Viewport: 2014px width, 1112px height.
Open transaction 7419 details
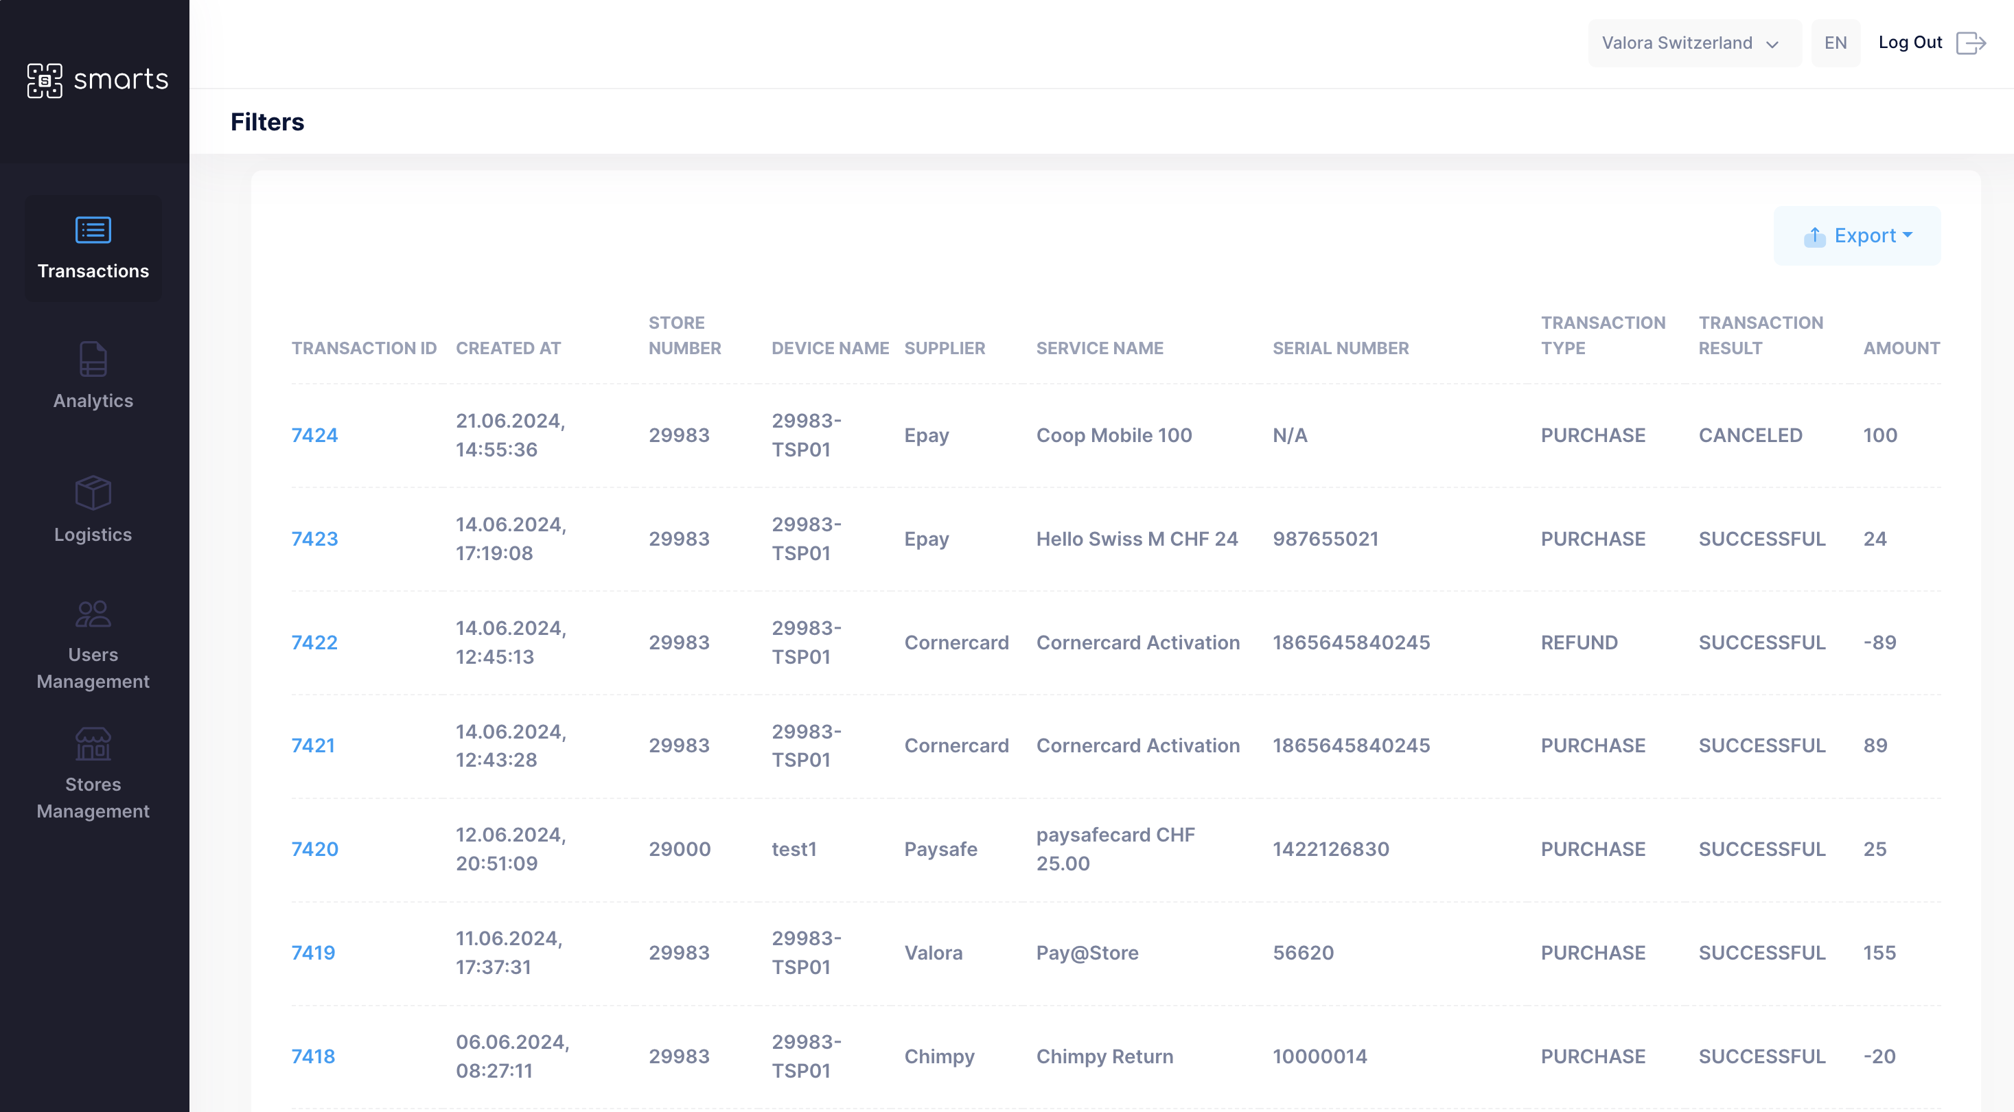[313, 953]
